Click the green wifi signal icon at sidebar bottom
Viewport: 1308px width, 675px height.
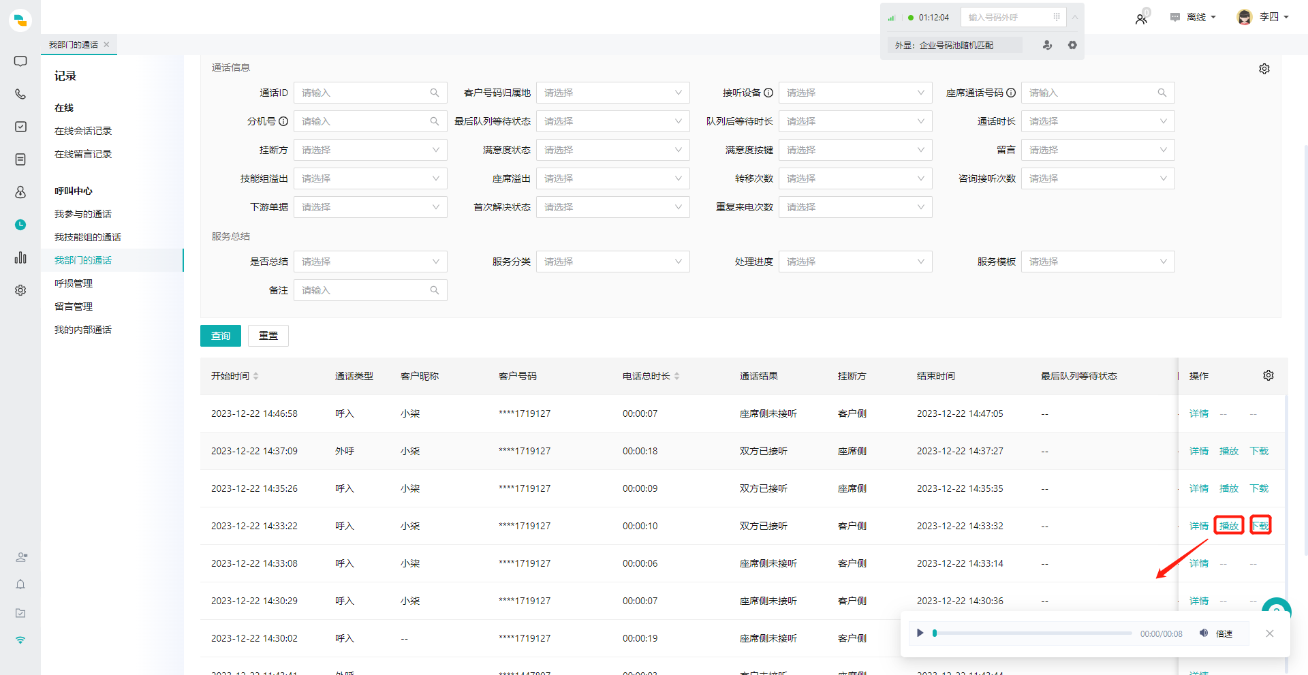[20, 640]
